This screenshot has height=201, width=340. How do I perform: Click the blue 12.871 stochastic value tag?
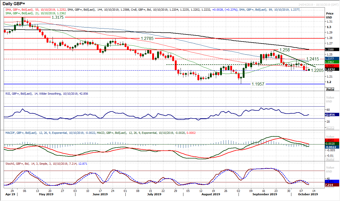click(332, 181)
